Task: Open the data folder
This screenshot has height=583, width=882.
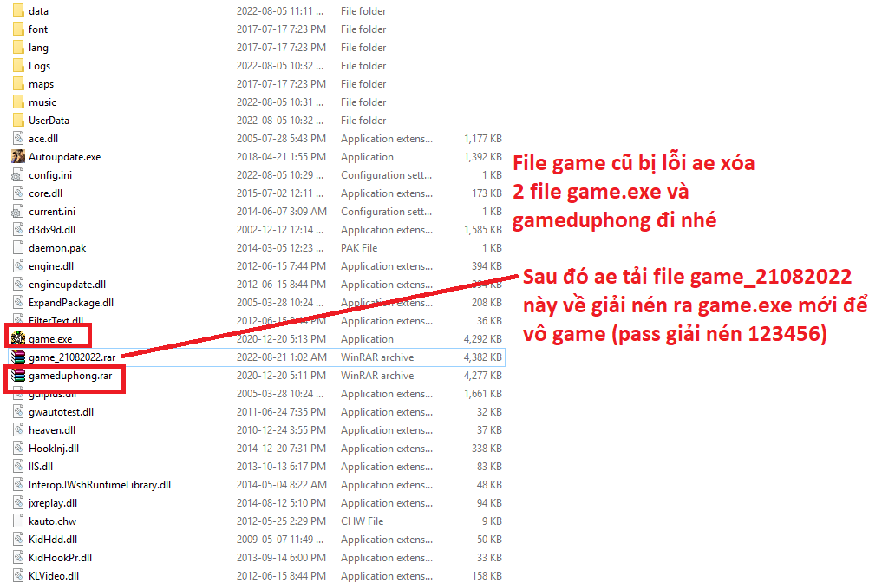Action: pos(38,11)
